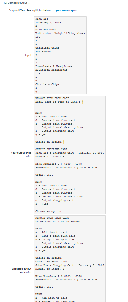Viewport: 128px width, 302px height.
Task: Click highlighted newline marker after 'item to remove:'
Action: (x=83, y=102)
